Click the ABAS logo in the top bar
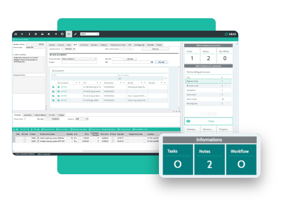 tap(230, 34)
